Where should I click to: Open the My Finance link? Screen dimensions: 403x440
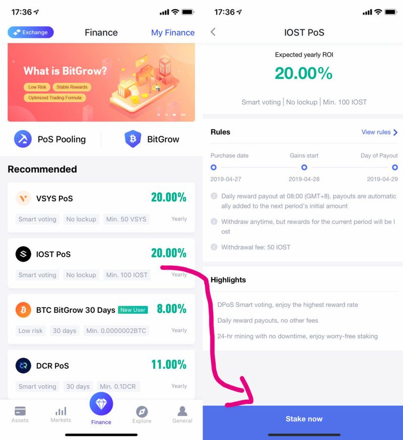tap(173, 33)
